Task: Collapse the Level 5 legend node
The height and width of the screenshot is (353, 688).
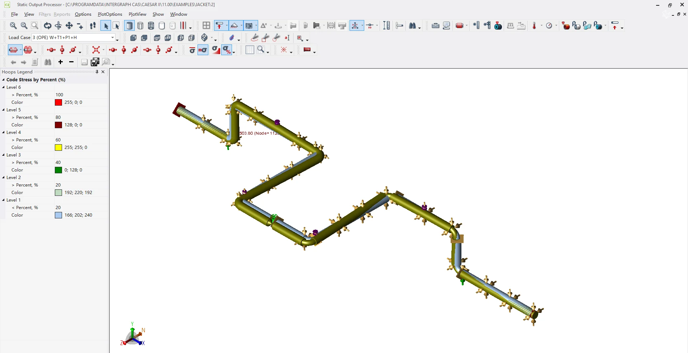Action: click(x=4, y=110)
